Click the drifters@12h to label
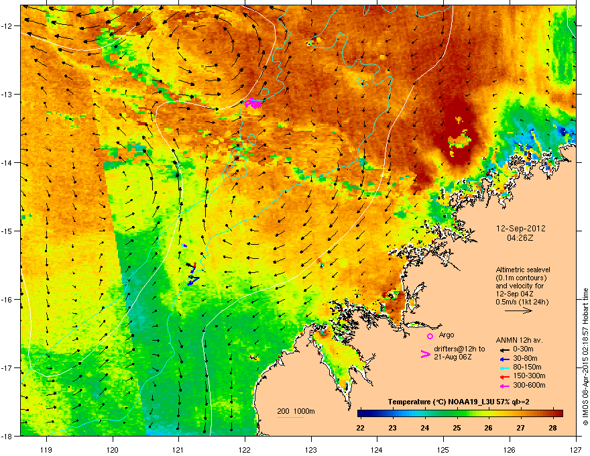 [459, 349]
